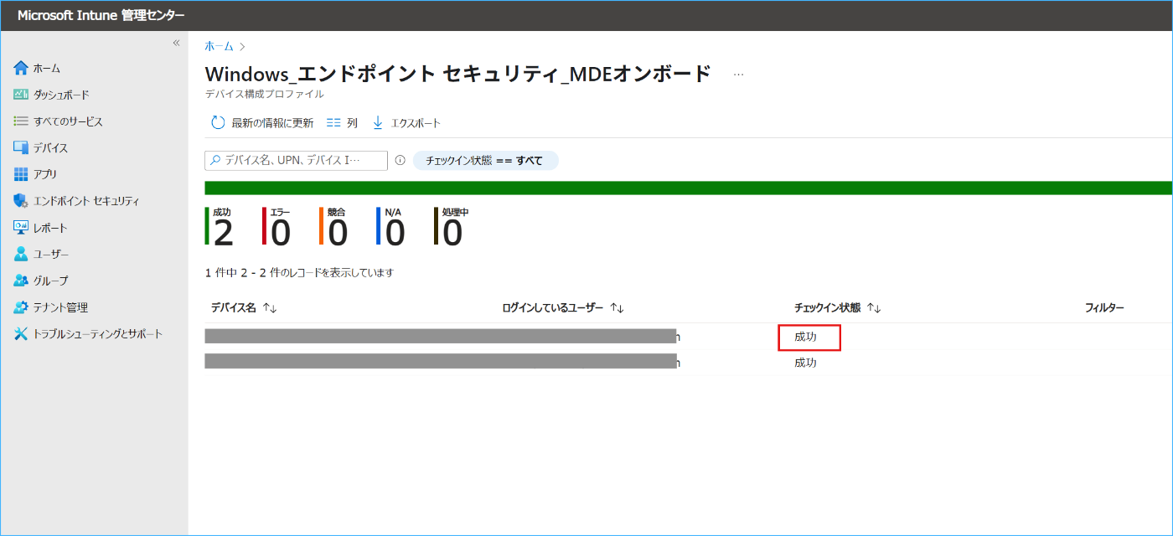Click the Home icon in sidebar
The width and height of the screenshot is (1173, 536).
tap(21, 68)
